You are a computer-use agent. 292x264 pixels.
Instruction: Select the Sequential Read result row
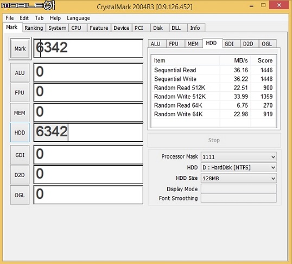click(x=213, y=70)
